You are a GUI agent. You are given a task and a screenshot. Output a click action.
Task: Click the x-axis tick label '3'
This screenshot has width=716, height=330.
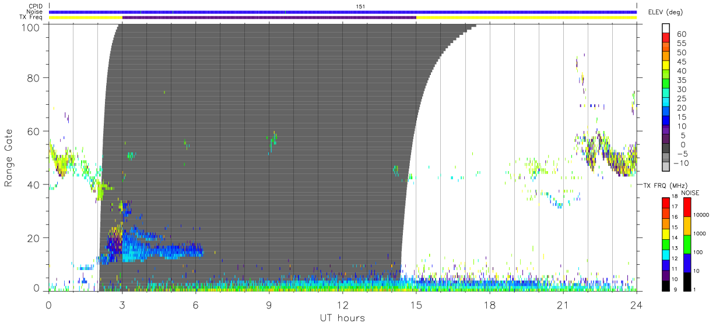[x=122, y=305]
